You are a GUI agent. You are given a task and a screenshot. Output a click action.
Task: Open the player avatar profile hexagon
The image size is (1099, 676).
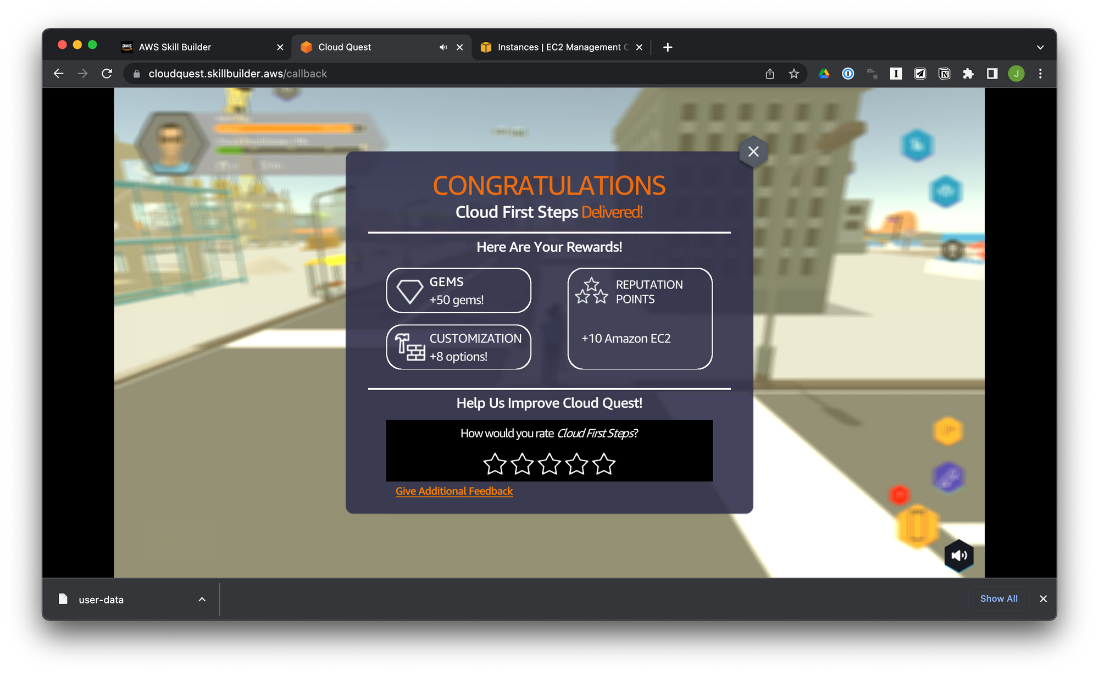click(171, 143)
